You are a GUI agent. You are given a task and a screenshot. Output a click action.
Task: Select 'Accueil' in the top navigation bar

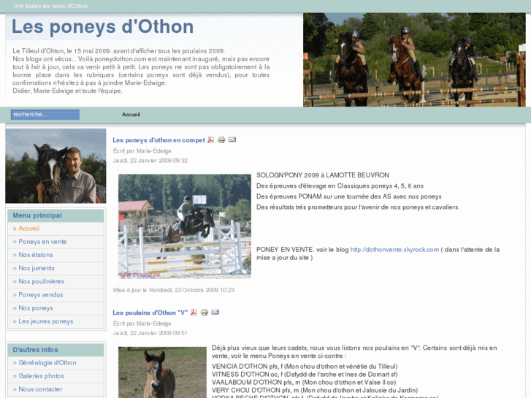pyautogui.click(x=131, y=115)
